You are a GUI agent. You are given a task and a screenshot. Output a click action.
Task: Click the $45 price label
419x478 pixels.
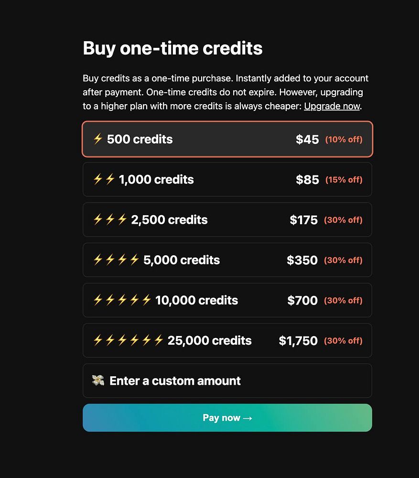[307, 140]
